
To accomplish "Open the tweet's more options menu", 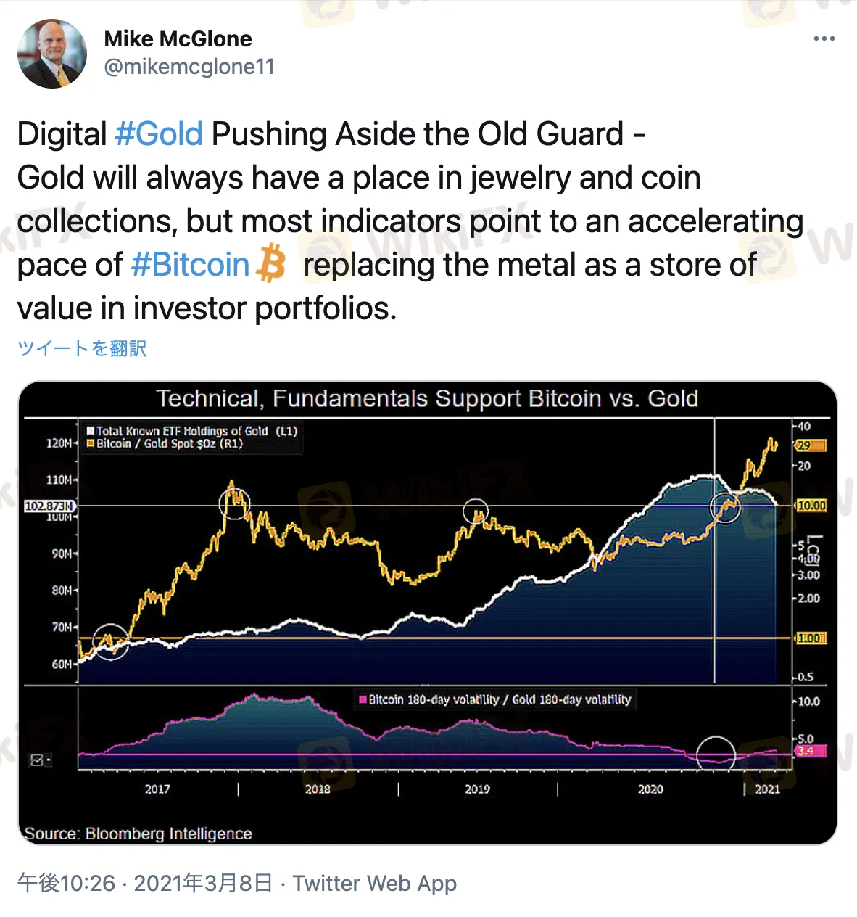I will (824, 38).
